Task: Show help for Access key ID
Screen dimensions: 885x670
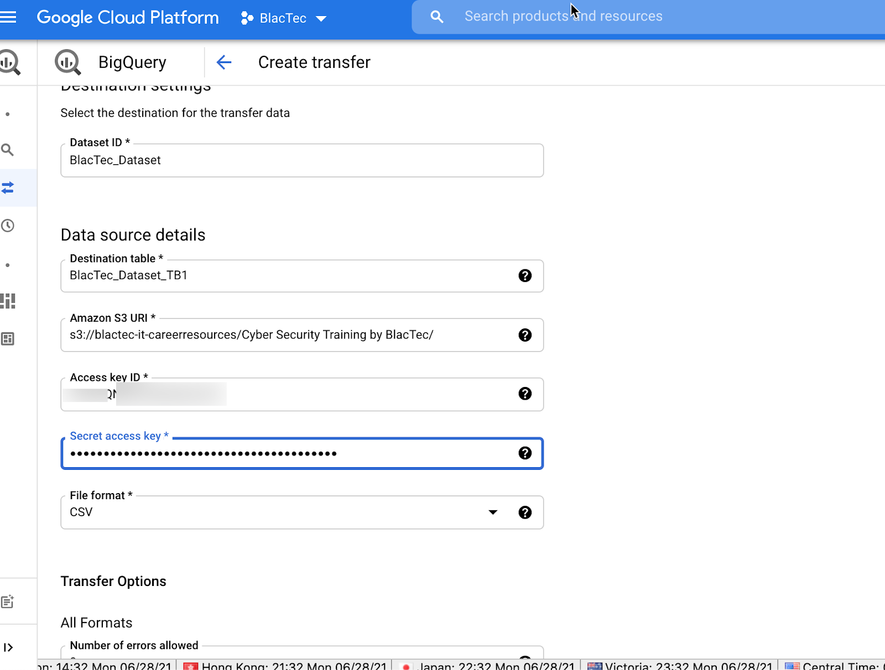Action: click(x=525, y=394)
